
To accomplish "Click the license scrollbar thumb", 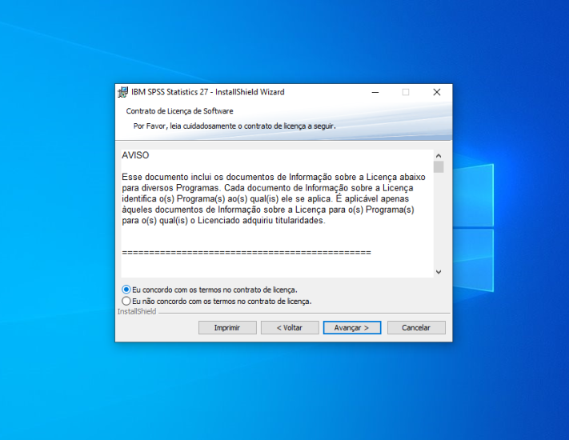I will tap(439, 167).
